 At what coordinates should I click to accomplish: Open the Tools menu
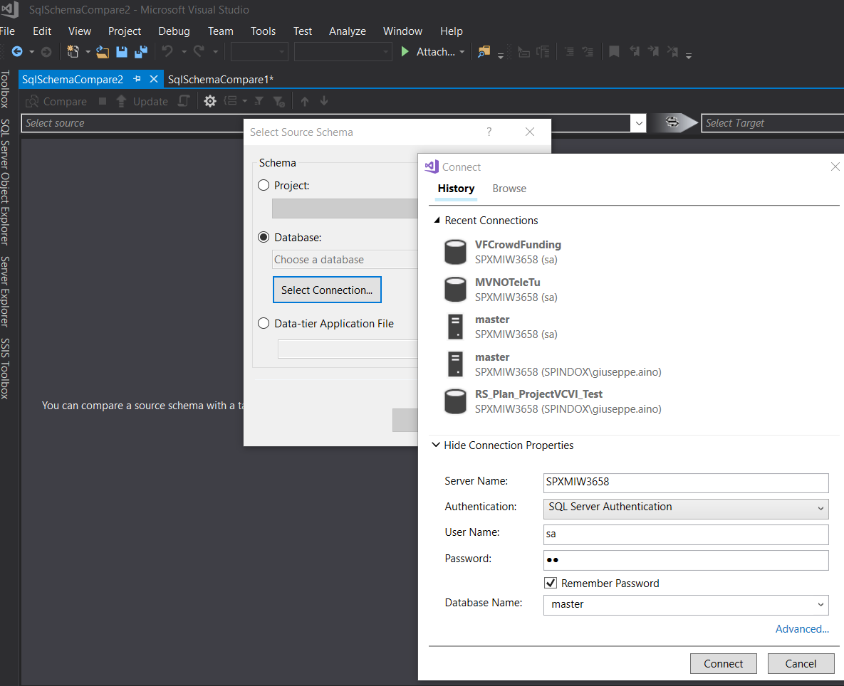pyautogui.click(x=263, y=31)
